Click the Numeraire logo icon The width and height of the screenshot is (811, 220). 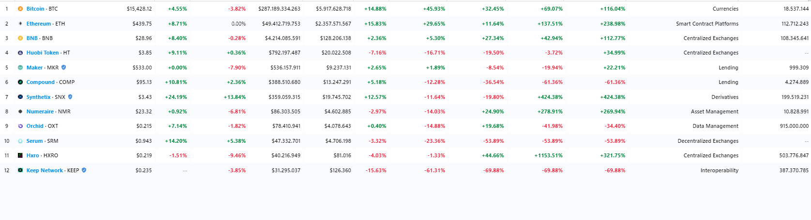[x=20, y=111]
